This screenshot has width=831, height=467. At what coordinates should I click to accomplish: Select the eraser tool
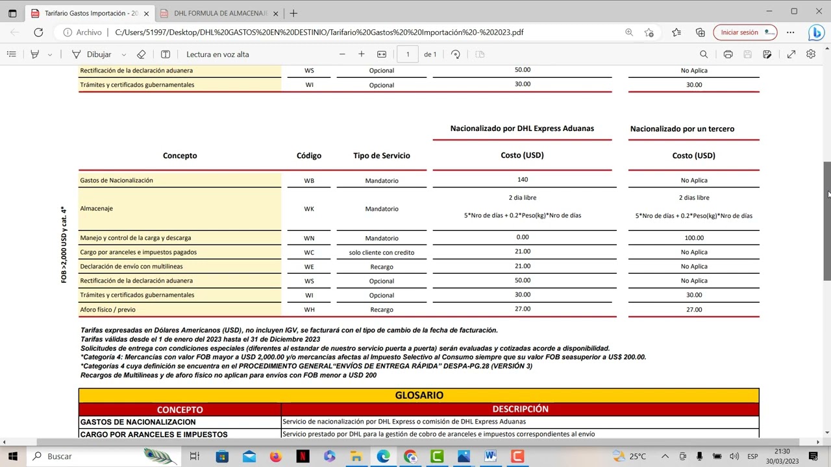tap(142, 54)
